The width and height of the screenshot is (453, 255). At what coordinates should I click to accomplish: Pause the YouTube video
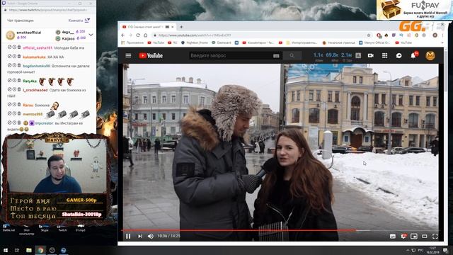[x=128, y=236]
